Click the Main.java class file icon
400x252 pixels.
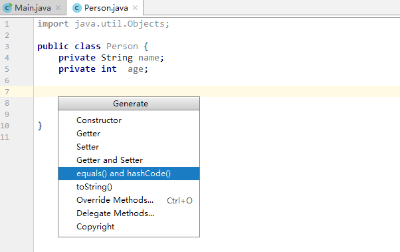pyautogui.click(x=7, y=8)
